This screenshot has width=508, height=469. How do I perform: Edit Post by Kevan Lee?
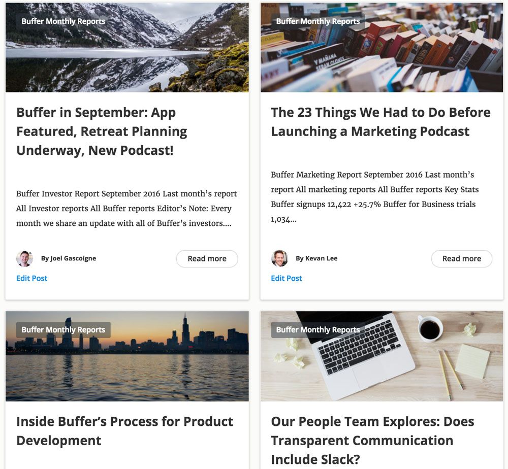[x=287, y=278]
